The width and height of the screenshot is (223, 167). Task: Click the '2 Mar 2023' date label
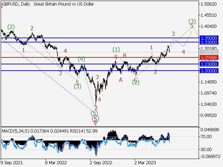[x=145, y=162]
